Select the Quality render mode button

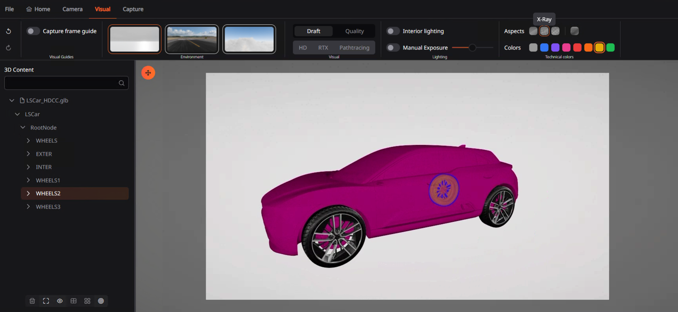pos(354,31)
